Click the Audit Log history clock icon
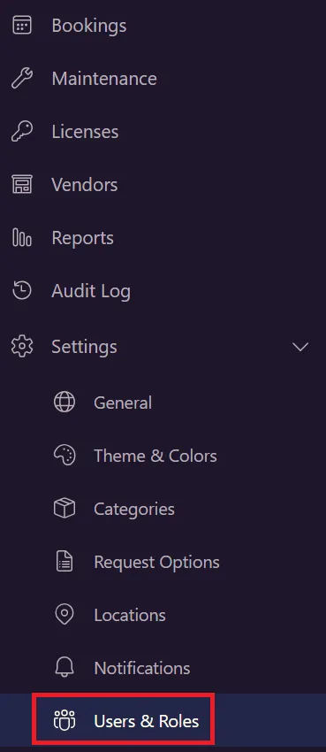326x752 pixels. pos(21,291)
